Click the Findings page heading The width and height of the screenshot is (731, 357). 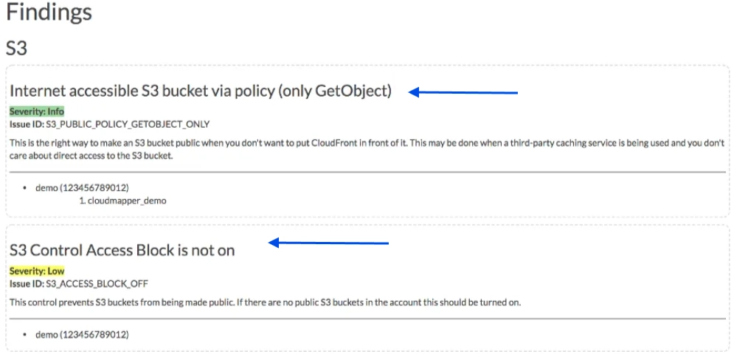49,14
